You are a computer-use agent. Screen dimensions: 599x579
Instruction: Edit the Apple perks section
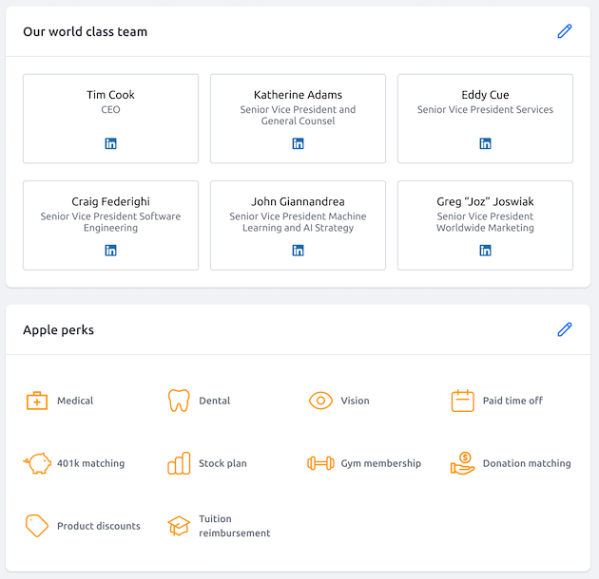click(x=564, y=329)
